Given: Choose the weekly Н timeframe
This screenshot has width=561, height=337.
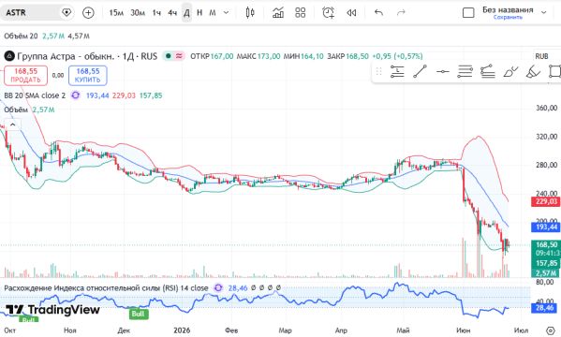Looking at the screenshot, I should [199, 13].
